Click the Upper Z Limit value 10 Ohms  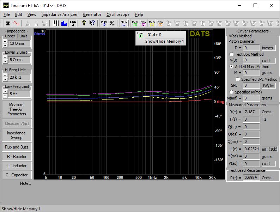click(x=19, y=43)
